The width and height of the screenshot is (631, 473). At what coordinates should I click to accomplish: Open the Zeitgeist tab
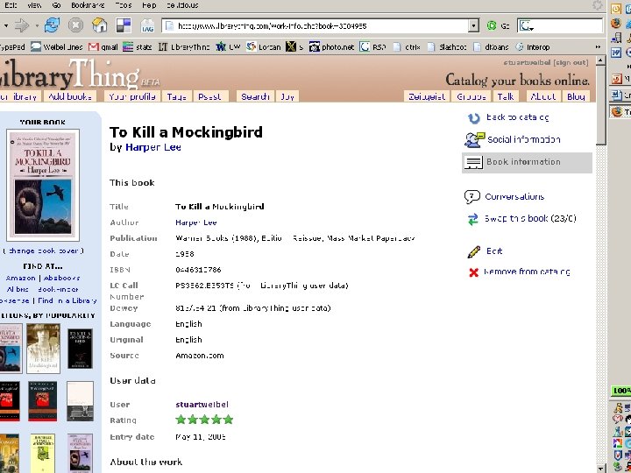click(427, 96)
